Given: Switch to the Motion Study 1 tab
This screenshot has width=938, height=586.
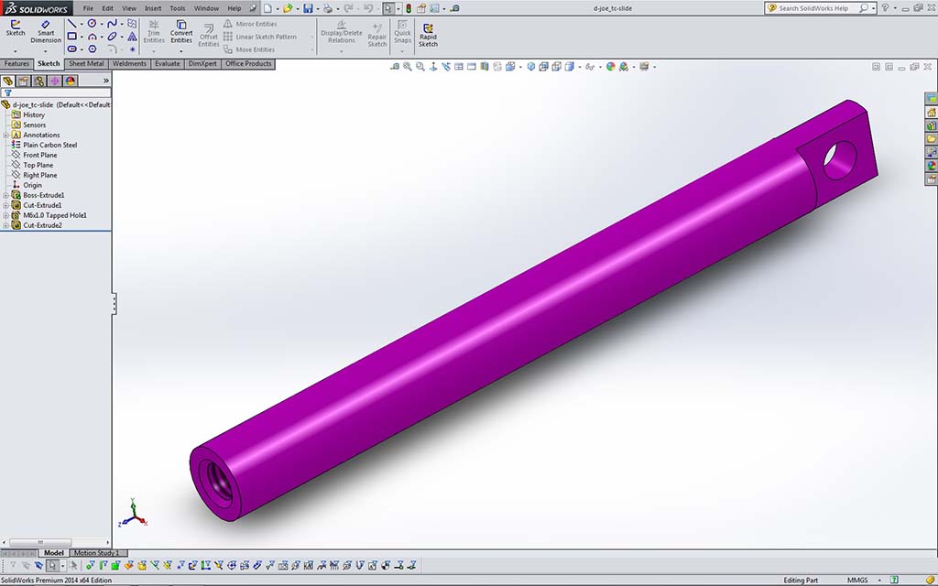Looking at the screenshot, I should coord(96,553).
